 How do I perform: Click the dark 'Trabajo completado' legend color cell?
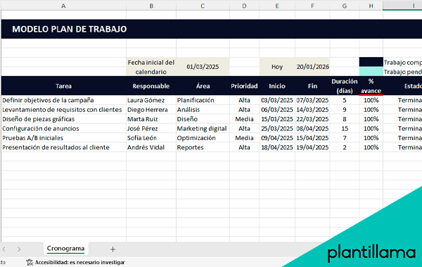coord(371,62)
